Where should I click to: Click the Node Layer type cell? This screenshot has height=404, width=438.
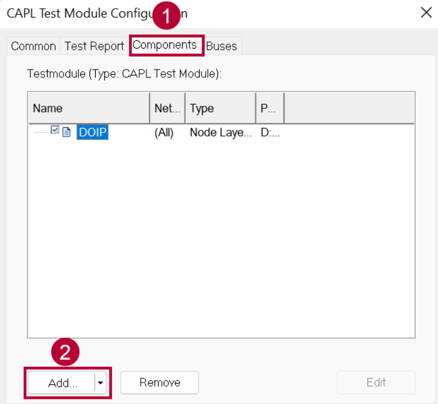(x=221, y=132)
